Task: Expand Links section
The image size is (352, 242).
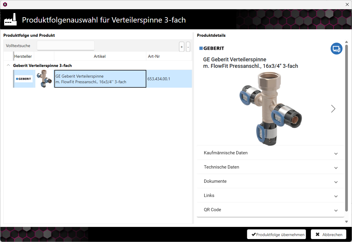Action: [x=270, y=195]
